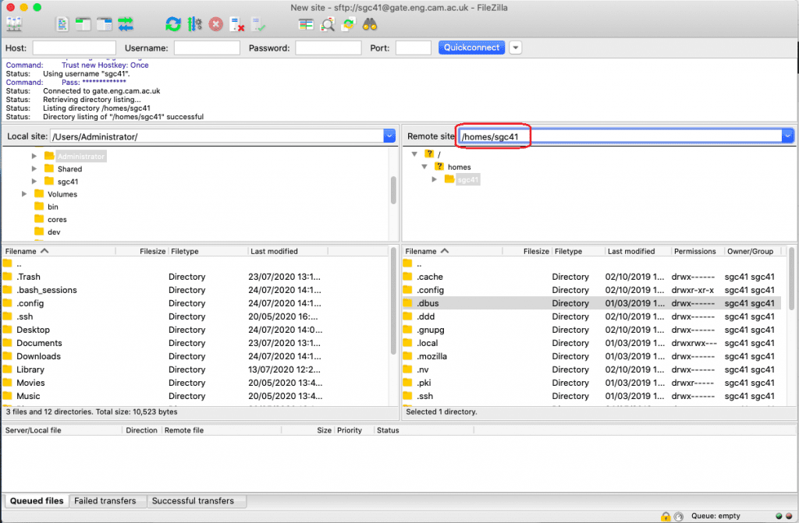This screenshot has width=799, height=523.
Task: Switch to the Failed transfers tab
Action: click(108, 501)
